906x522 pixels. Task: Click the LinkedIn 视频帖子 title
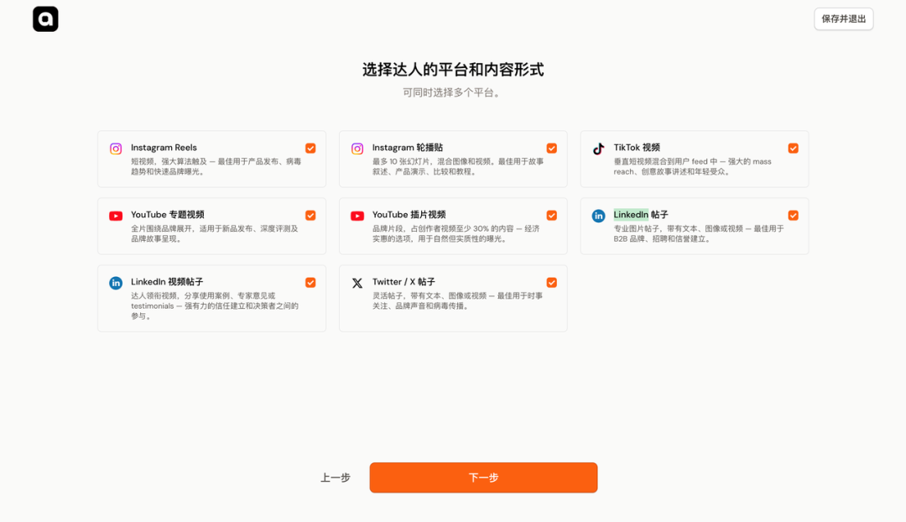pyautogui.click(x=167, y=281)
